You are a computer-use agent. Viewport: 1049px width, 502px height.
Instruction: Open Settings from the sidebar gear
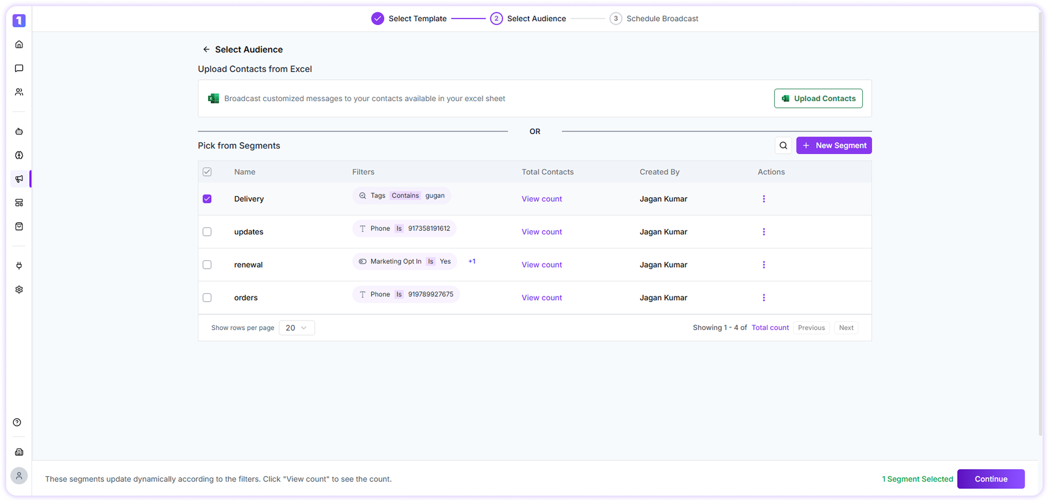[x=19, y=289]
